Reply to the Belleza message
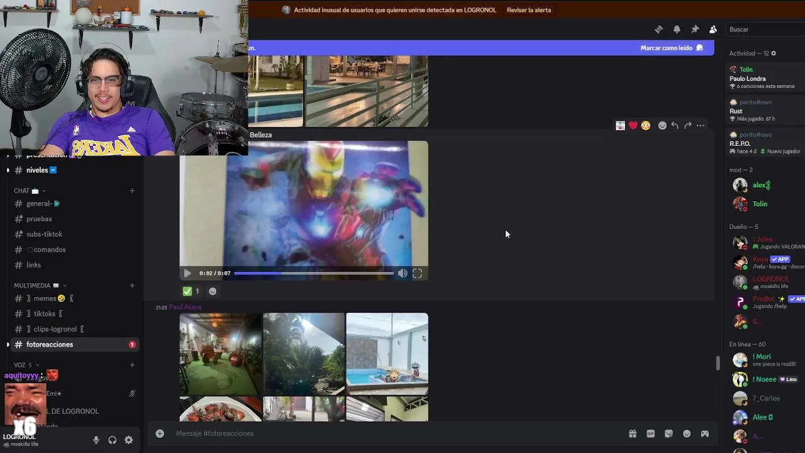805x453 pixels. [x=675, y=125]
